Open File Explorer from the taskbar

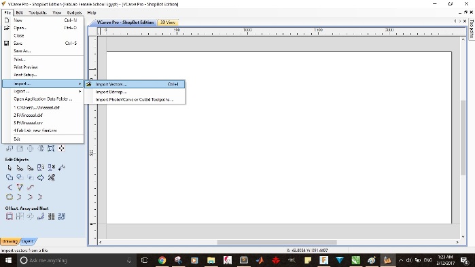point(211,260)
